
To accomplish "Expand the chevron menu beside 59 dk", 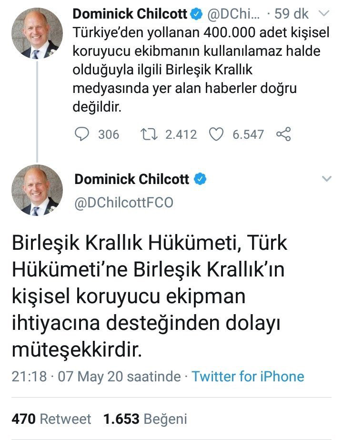I will [x=324, y=14].
